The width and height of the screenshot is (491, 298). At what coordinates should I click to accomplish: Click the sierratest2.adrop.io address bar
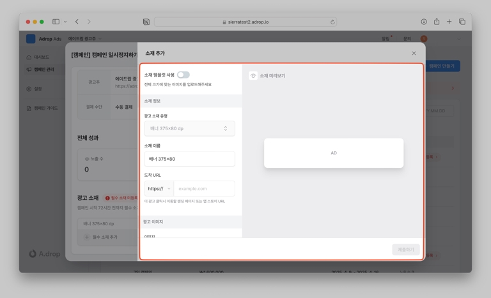[x=248, y=22]
